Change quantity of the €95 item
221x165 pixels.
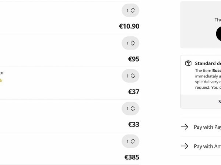point(130,43)
